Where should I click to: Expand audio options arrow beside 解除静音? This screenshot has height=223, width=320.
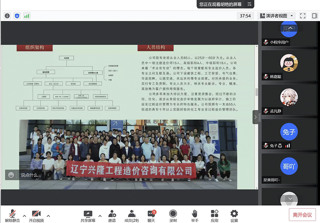pyautogui.click(x=25, y=216)
